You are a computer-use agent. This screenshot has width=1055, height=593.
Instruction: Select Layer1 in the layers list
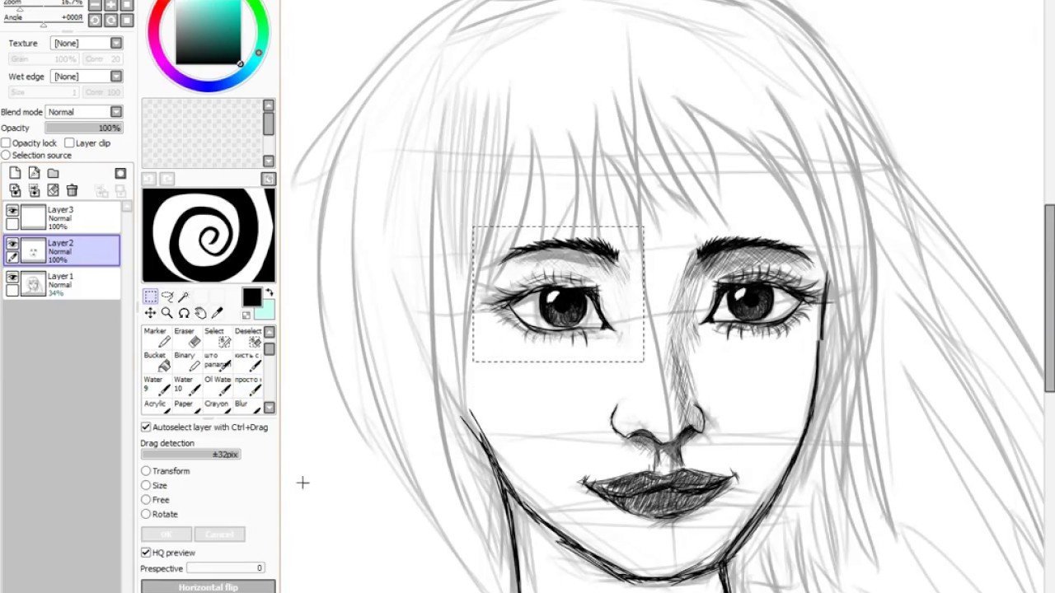coord(70,283)
